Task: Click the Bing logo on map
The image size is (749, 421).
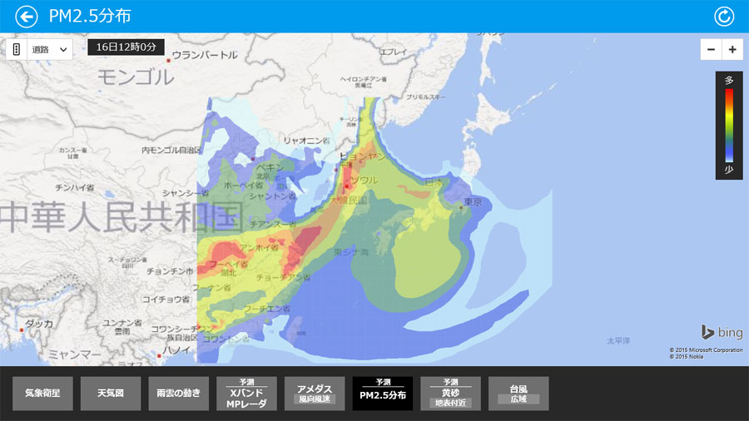Action: [x=721, y=333]
